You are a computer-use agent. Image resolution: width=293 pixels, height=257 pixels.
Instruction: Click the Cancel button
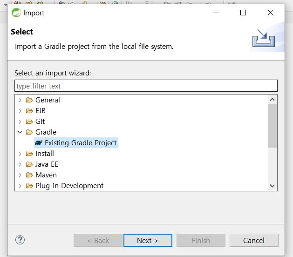point(254,240)
